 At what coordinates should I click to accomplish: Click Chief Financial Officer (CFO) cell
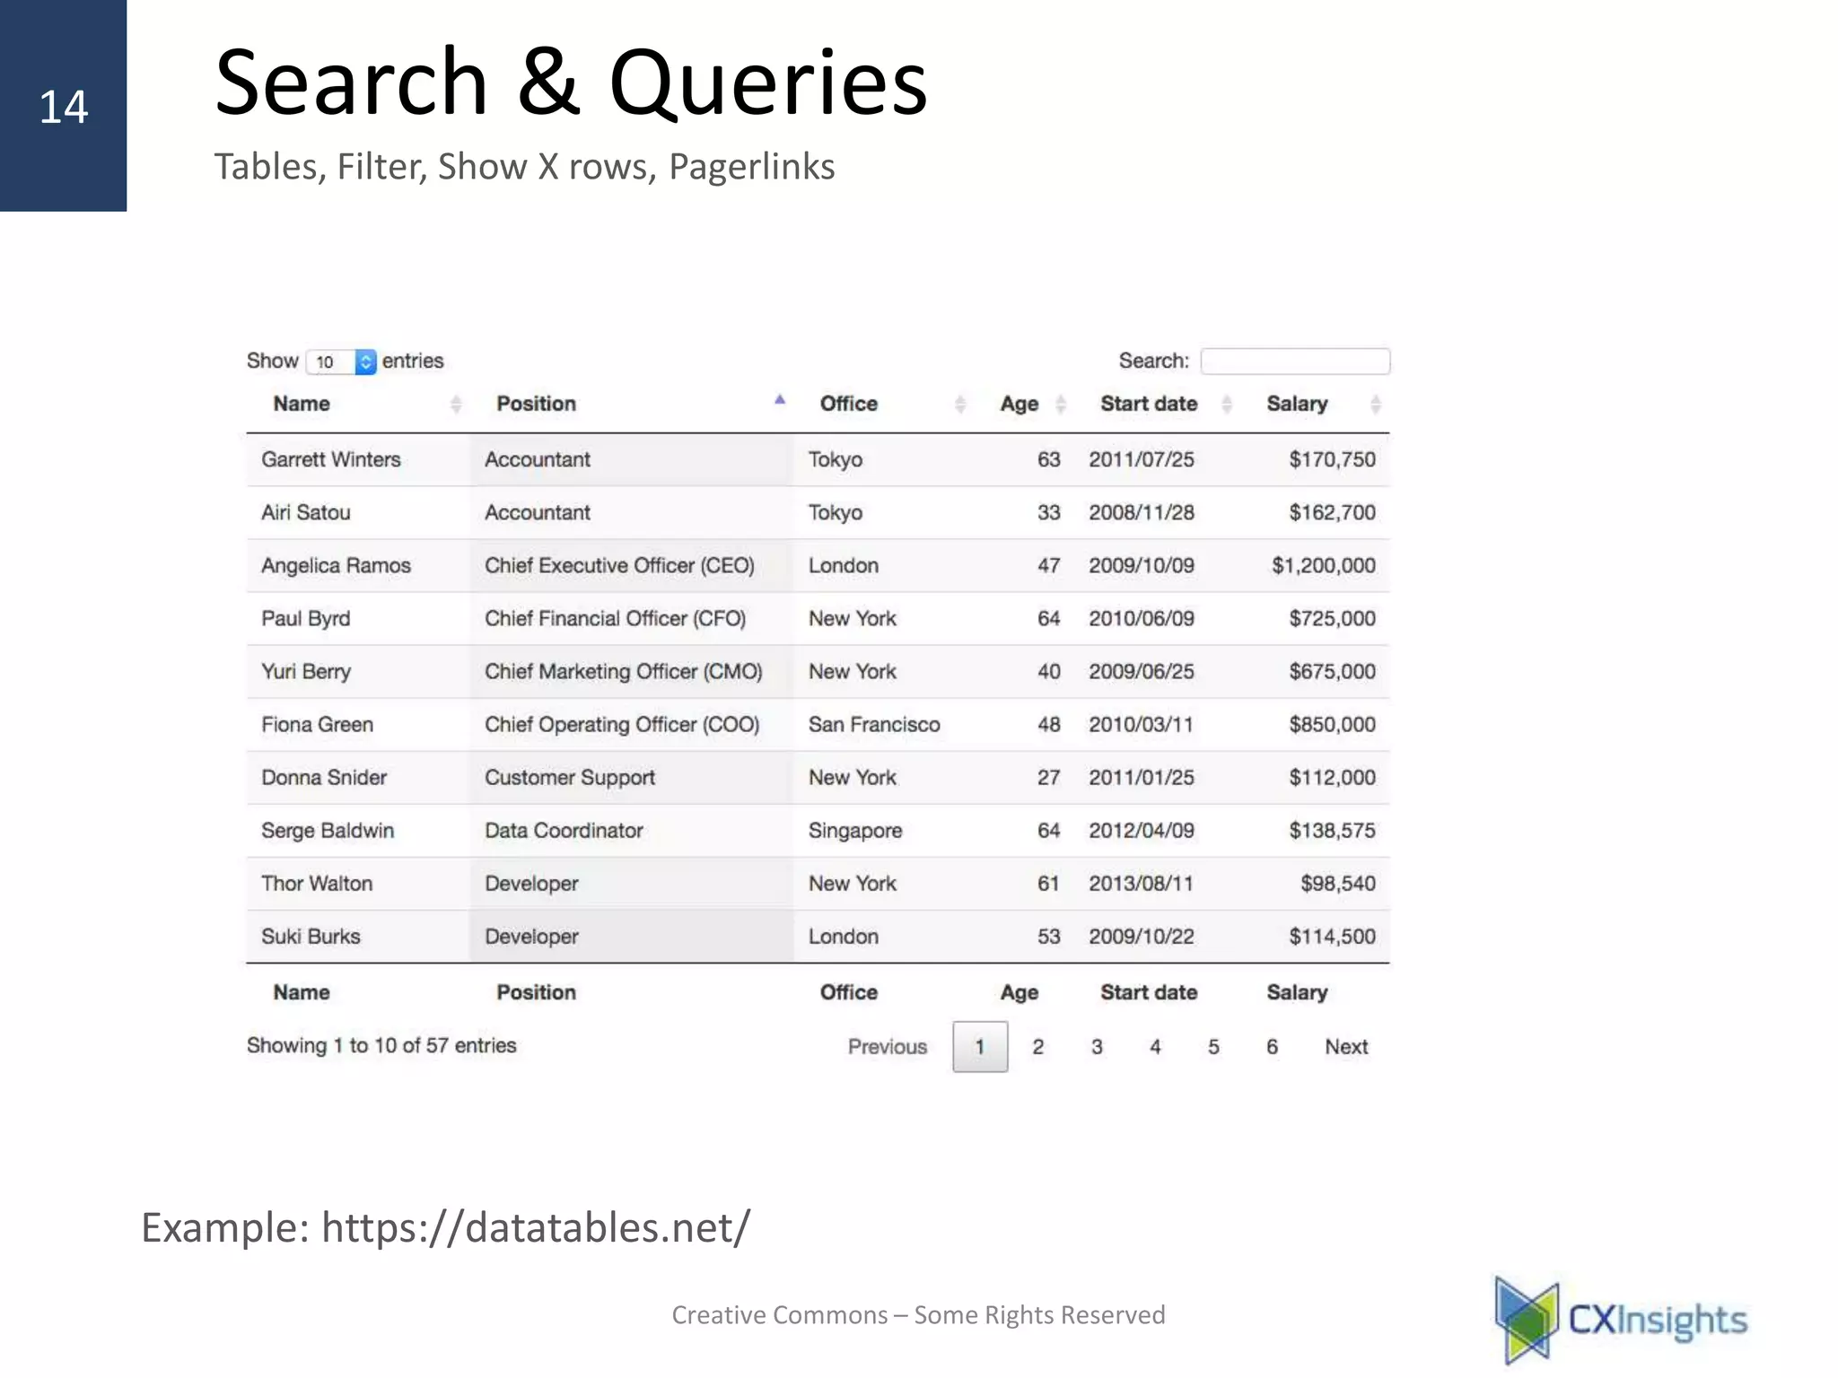616,619
